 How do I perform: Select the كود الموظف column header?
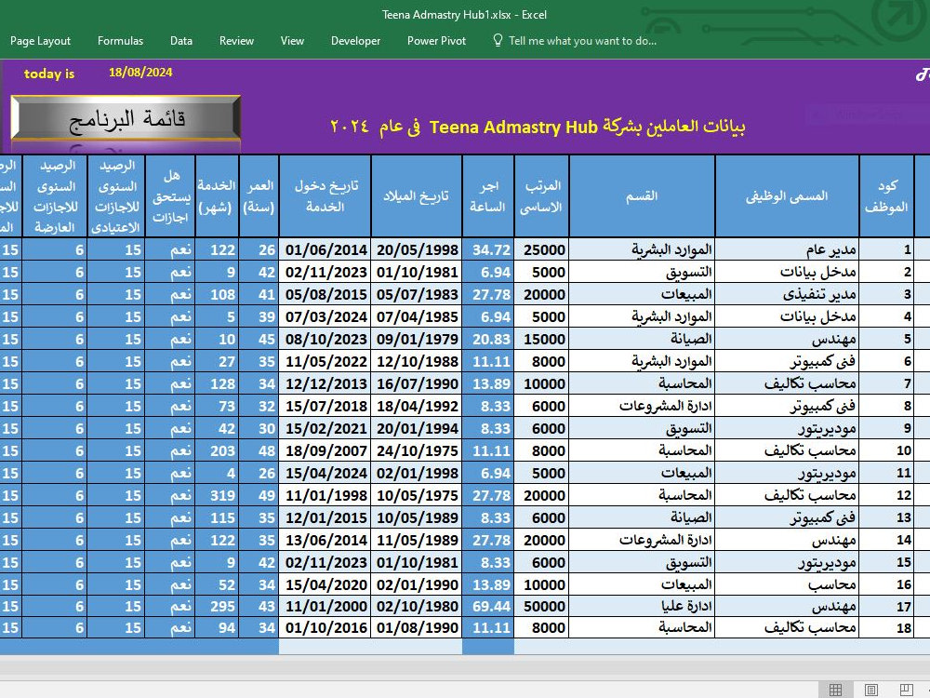pyautogui.click(x=886, y=195)
